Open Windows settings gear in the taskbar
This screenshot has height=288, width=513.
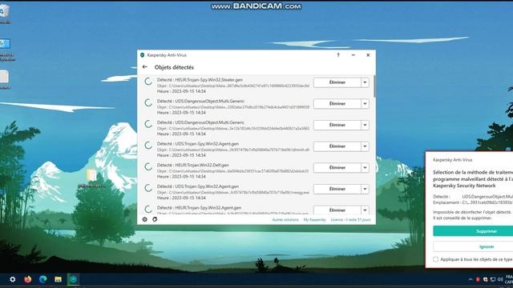point(13,279)
